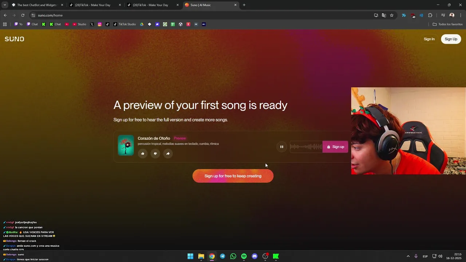Image resolution: width=466 pixels, height=262 pixels.
Task: Switch to The best ChatBot and Widgets tab
Action: [x=37, y=5]
